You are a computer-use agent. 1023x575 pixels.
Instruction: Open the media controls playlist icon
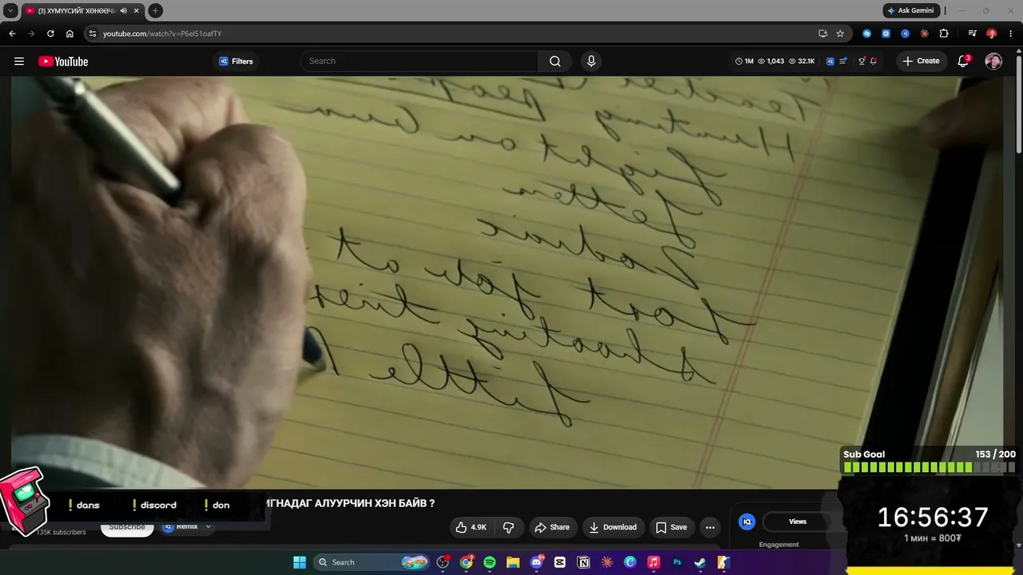click(x=972, y=34)
